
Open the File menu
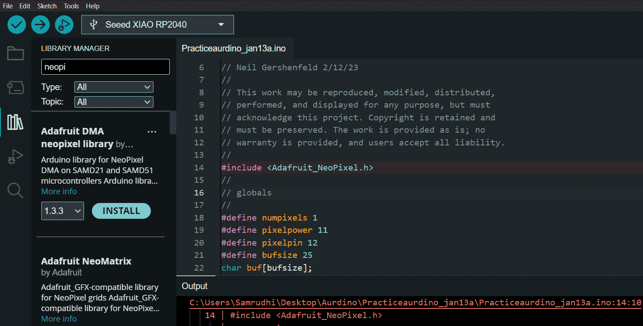[8, 6]
